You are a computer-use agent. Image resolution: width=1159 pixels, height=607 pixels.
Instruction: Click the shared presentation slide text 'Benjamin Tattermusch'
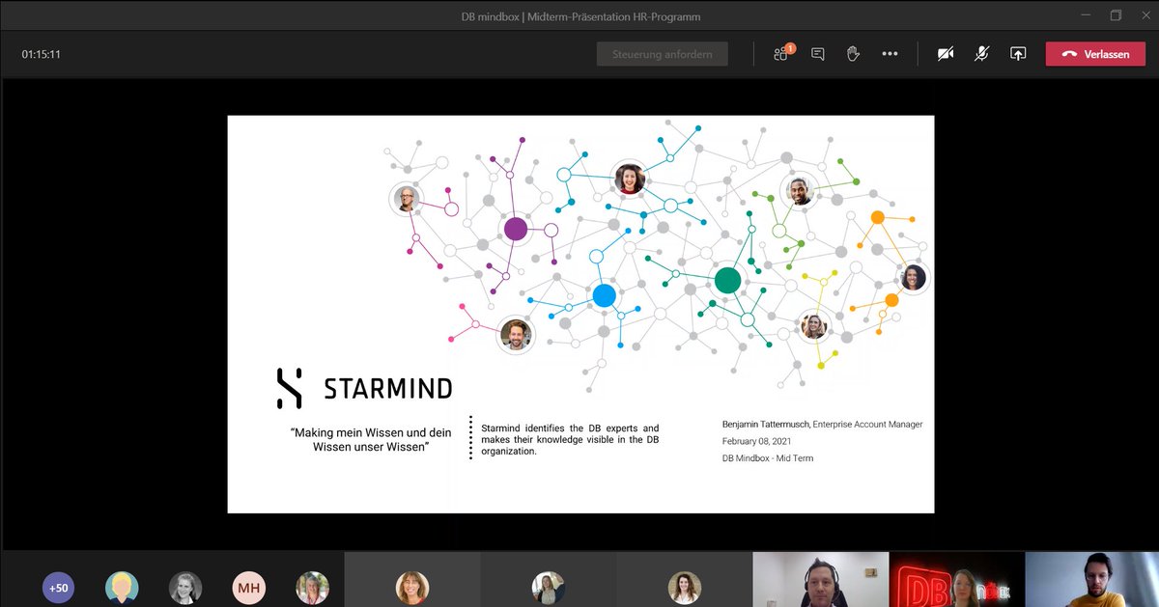[766, 425]
